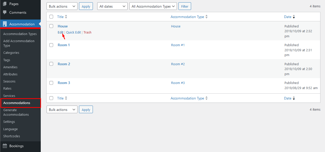Open the Attributes submenu item

10,74
